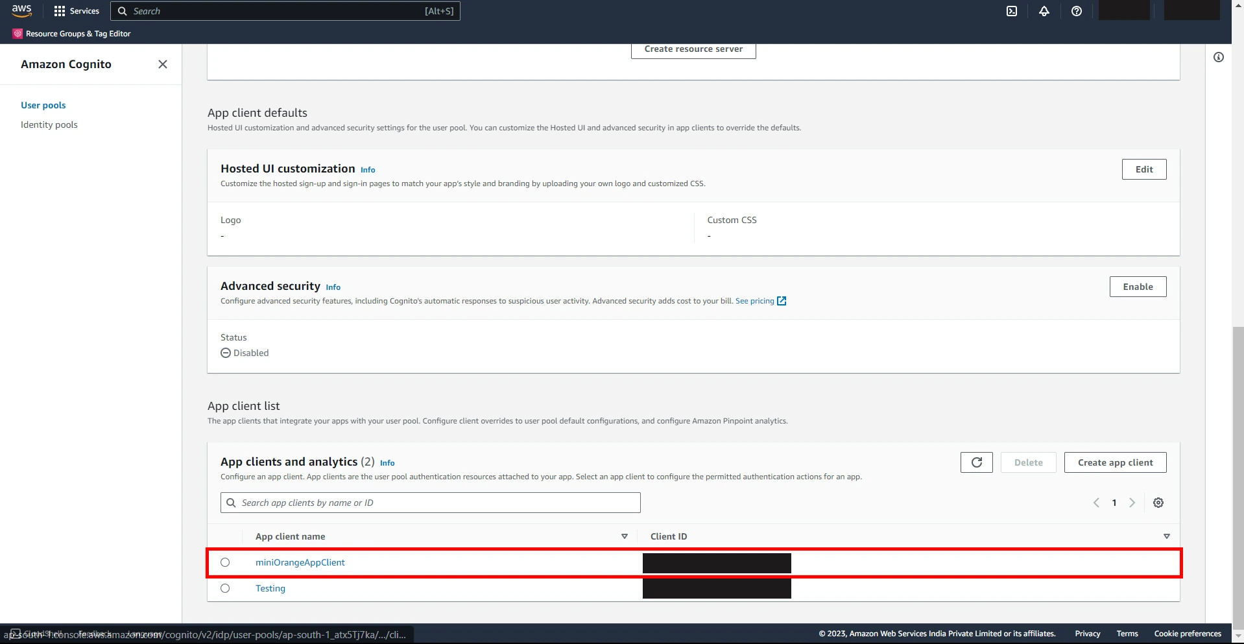Sort by App client name column arrow
Screen dimensions: 1244x644
(625, 536)
